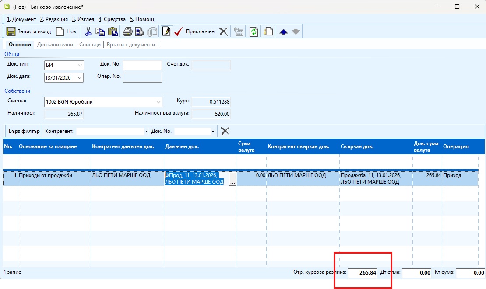486x289 pixels.
Task: Open the Редакция menu
Action: click(x=54, y=19)
